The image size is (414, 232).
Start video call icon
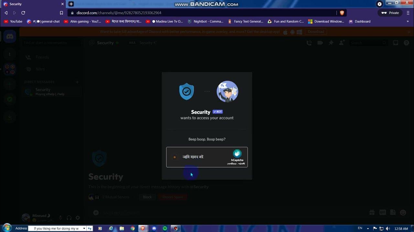[x=320, y=43]
